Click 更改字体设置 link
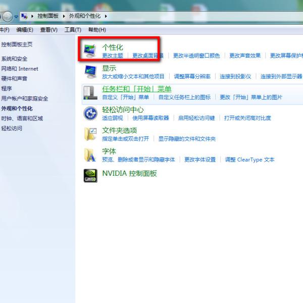This screenshot has height=303, width=303. click(200, 160)
